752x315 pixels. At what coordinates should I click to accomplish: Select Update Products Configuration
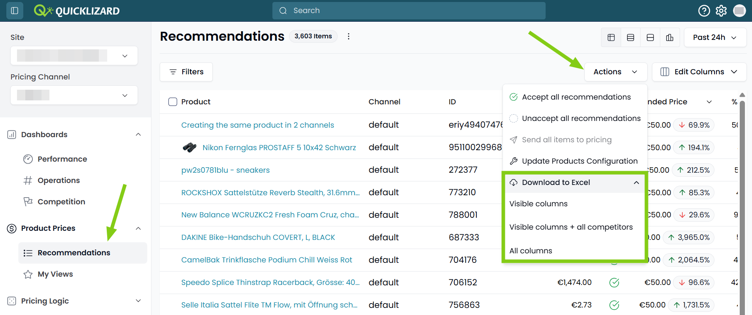pos(575,161)
